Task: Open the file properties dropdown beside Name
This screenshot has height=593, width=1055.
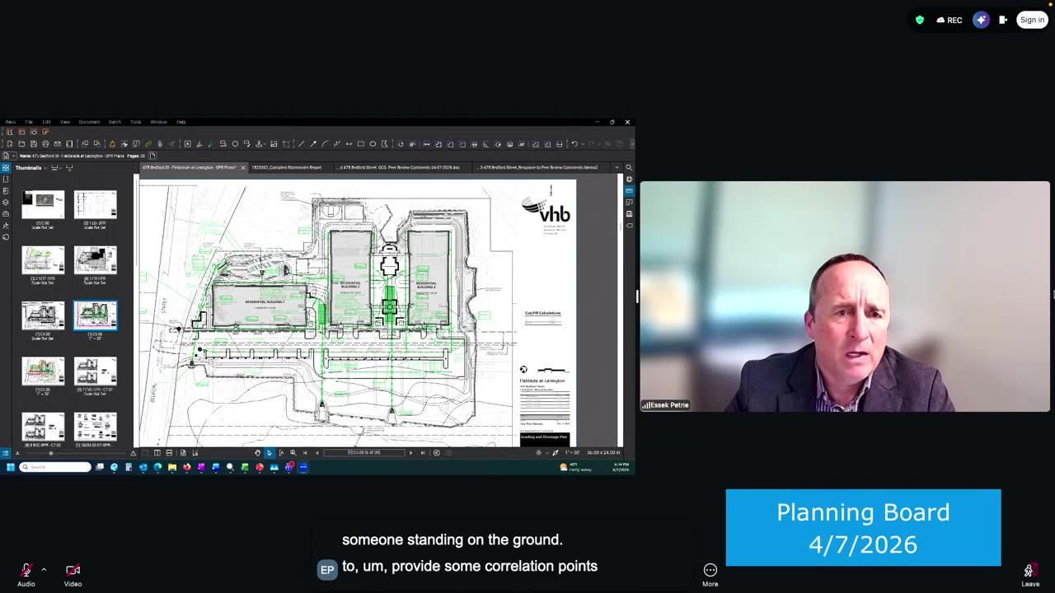Action: coord(13,156)
